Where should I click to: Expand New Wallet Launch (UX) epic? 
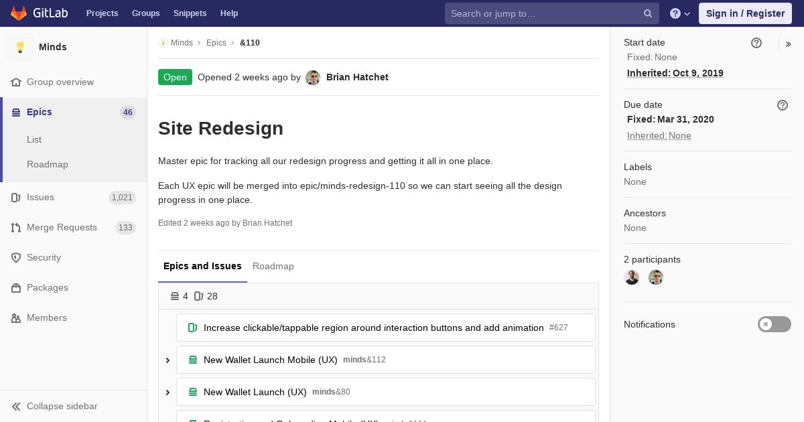pyautogui.click(x=167, y=393)
